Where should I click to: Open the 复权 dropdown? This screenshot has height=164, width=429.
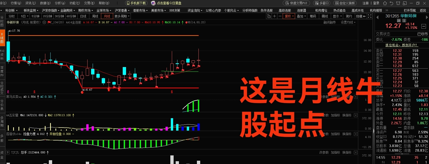(289, 16)
